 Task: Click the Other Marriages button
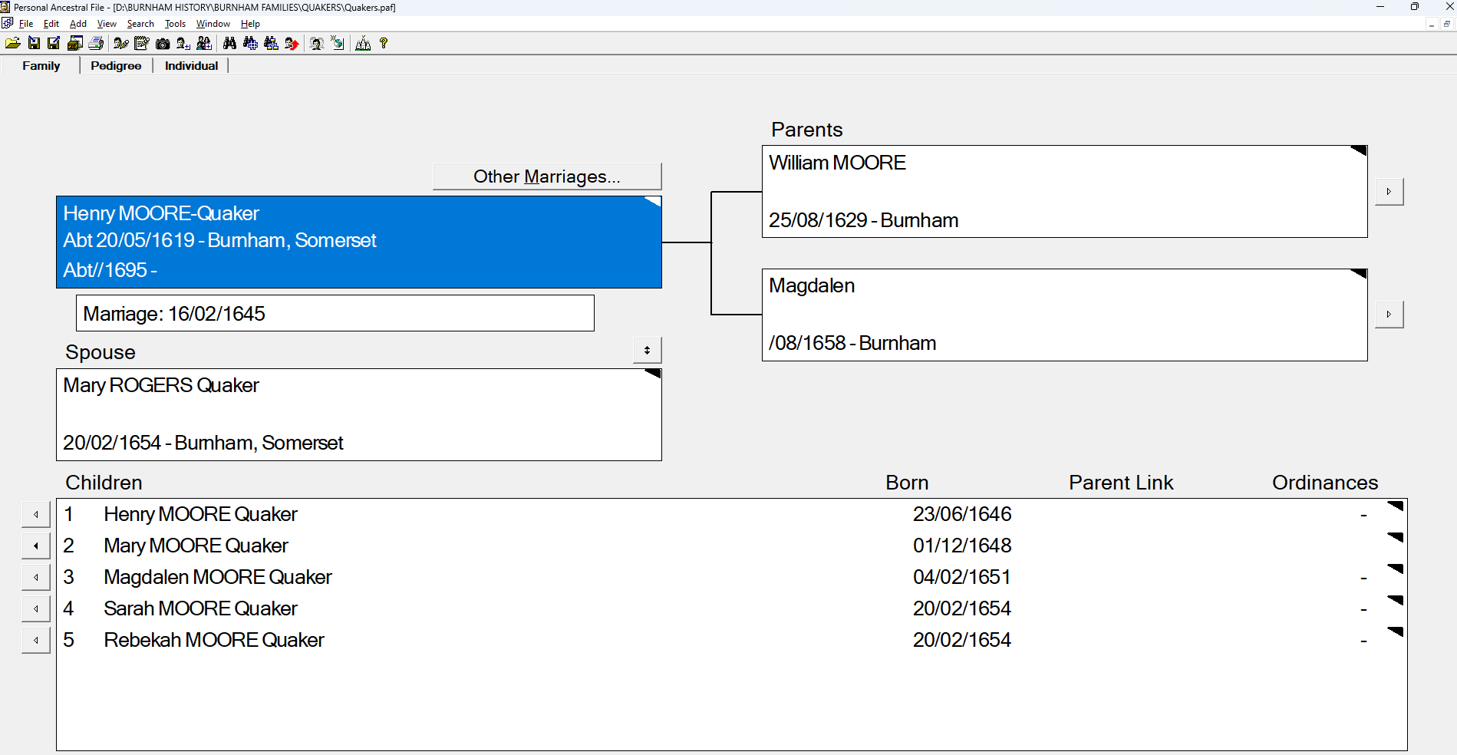tap(546, 176)
